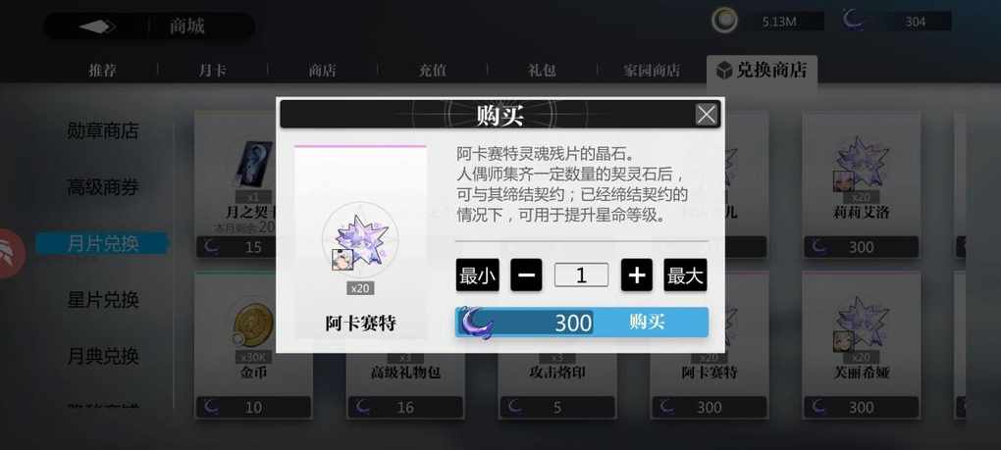This screenshot has width=1001, height=450.
Task: Select the 金币 gold coin shop item
Action: click(253, 345)
